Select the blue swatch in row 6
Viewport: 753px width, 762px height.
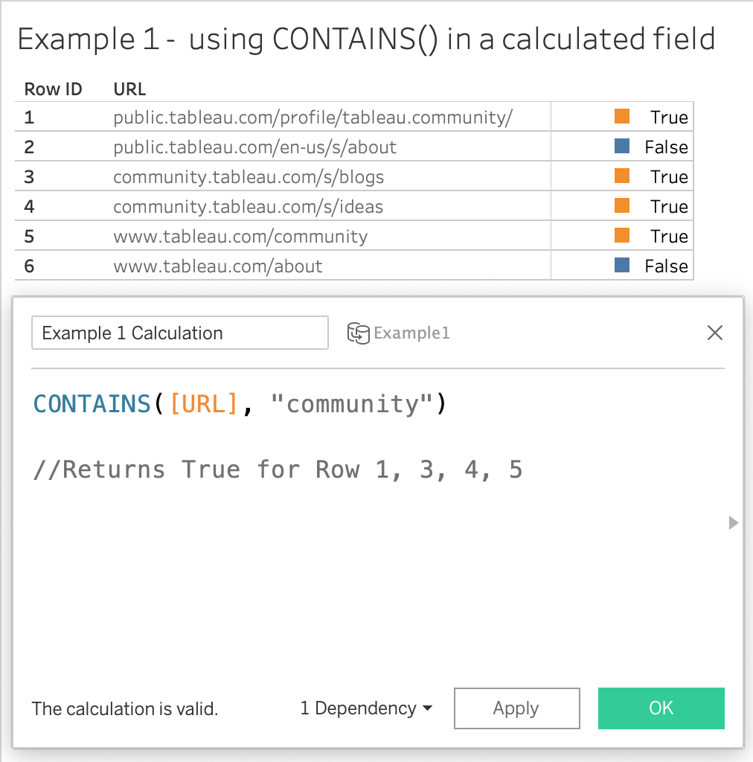coord(622,266)
